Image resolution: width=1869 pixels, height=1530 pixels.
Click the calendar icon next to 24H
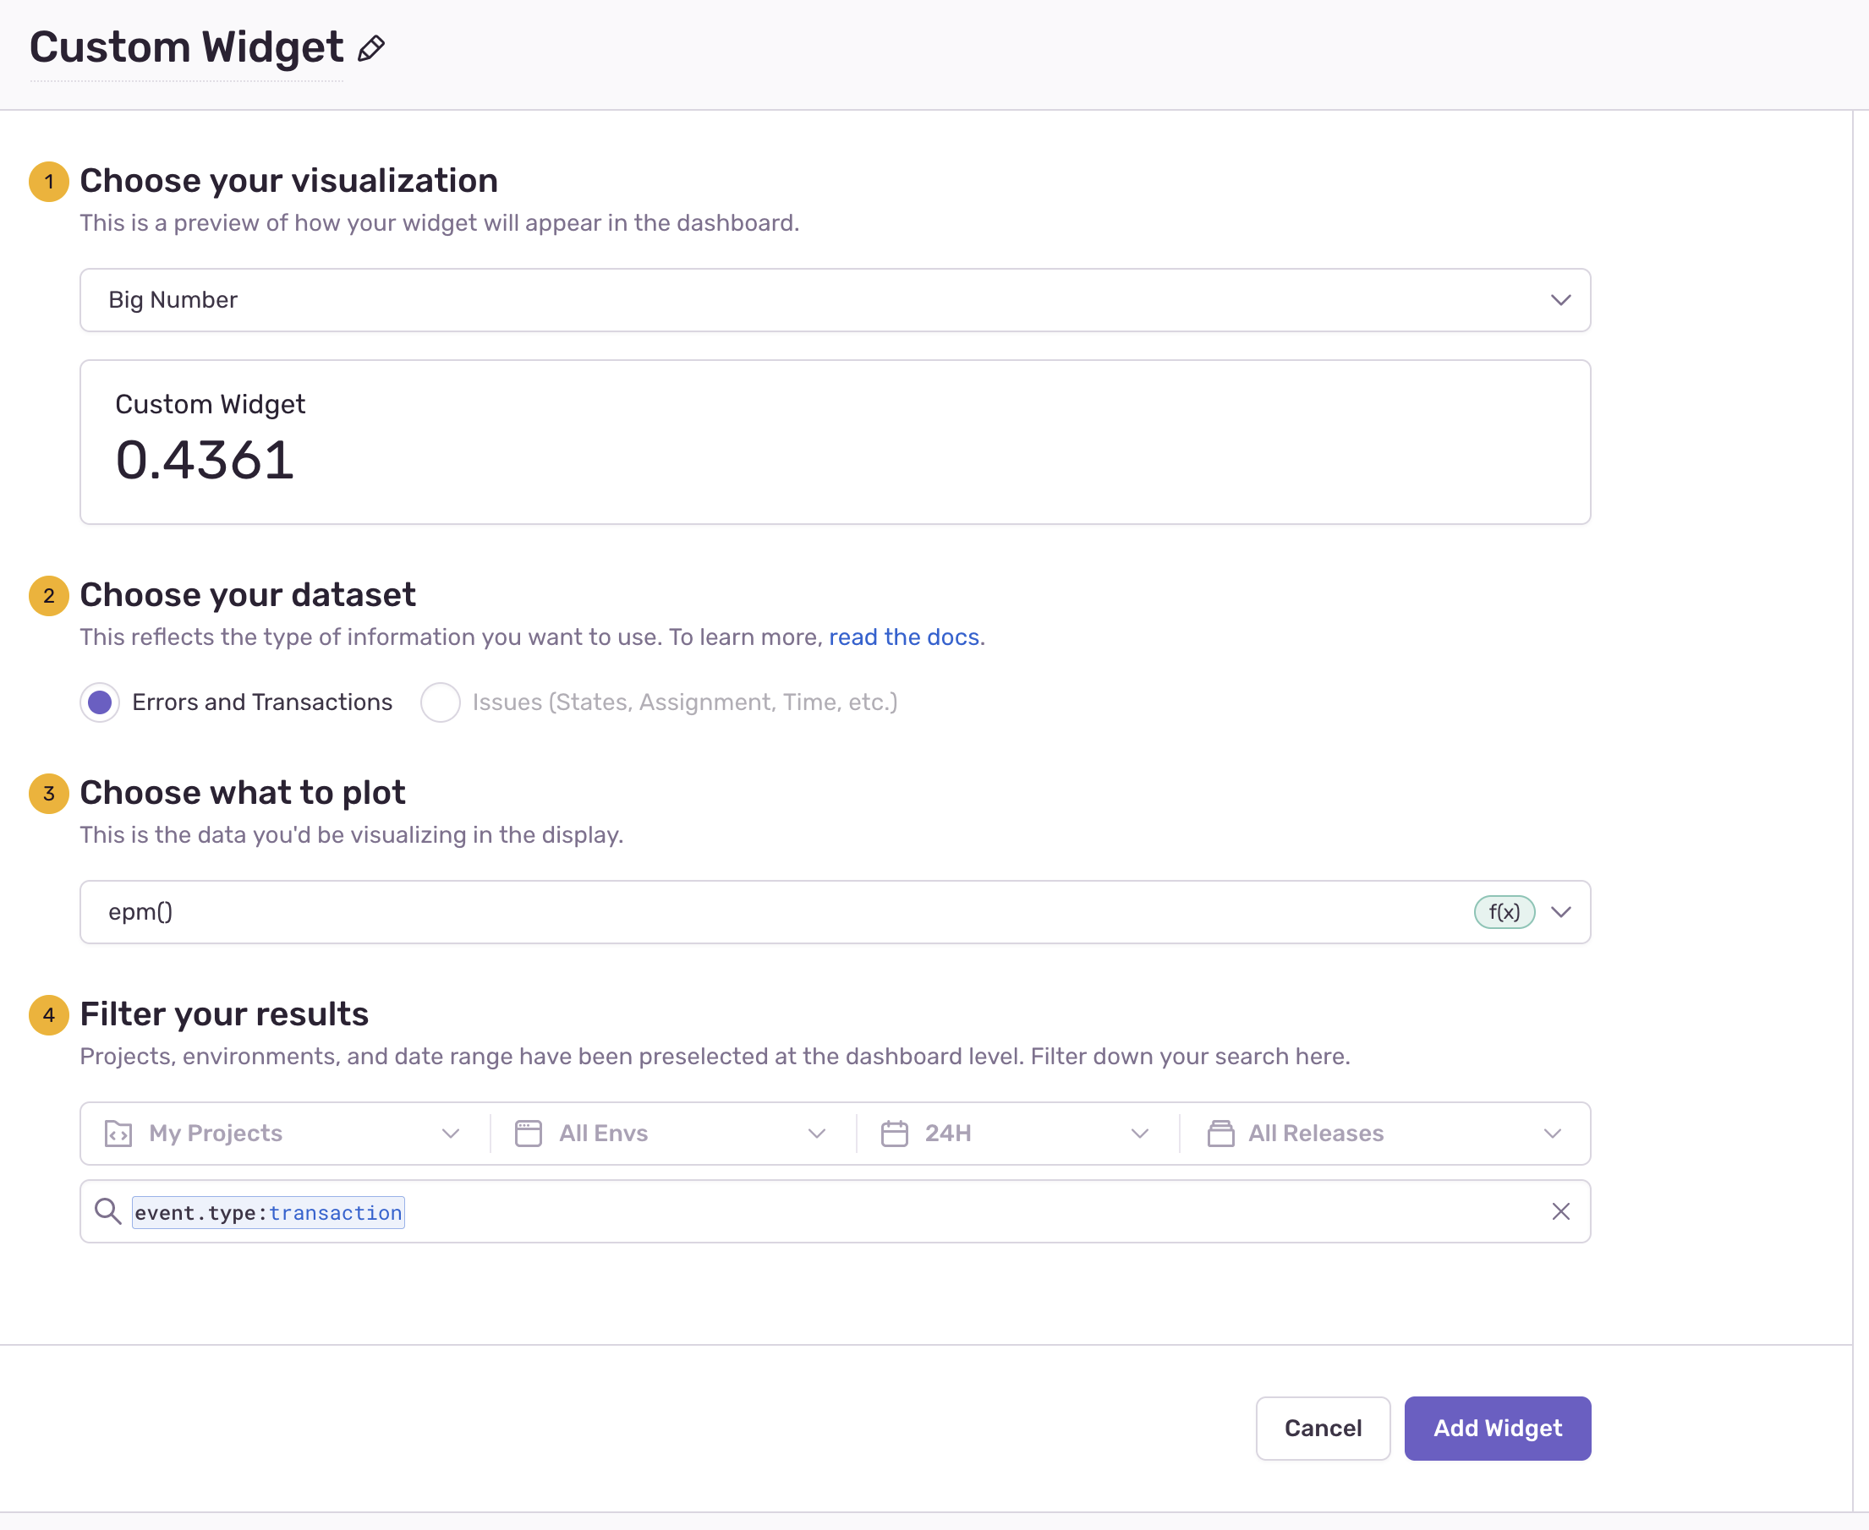(x=896, y=1134)
